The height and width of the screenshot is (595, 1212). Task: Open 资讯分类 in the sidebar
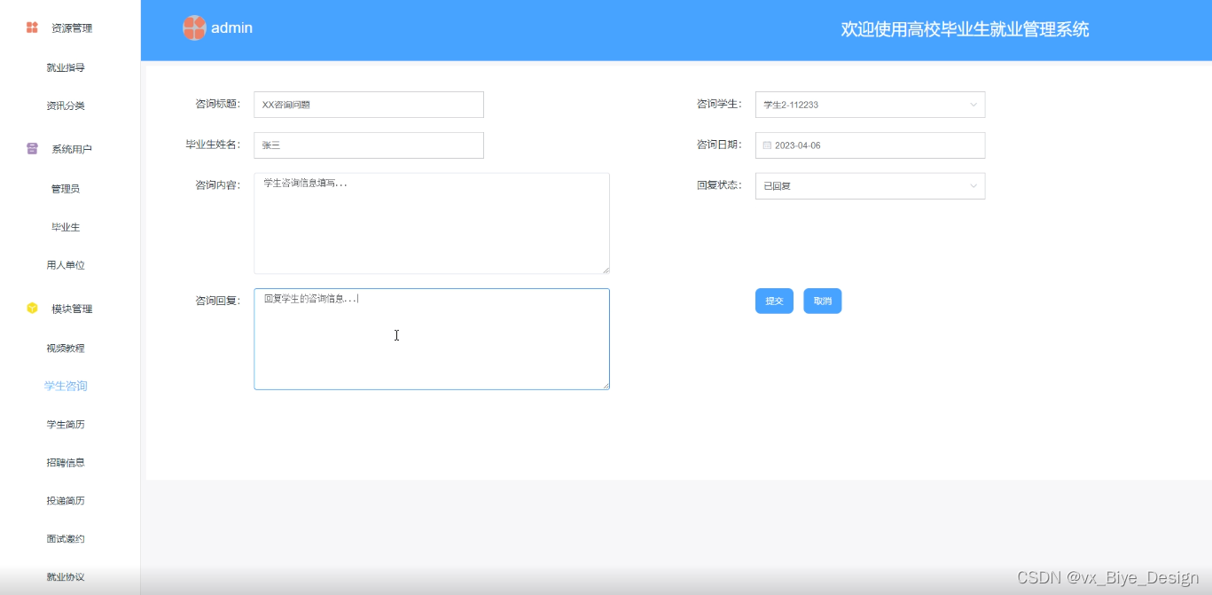[66, 106]
